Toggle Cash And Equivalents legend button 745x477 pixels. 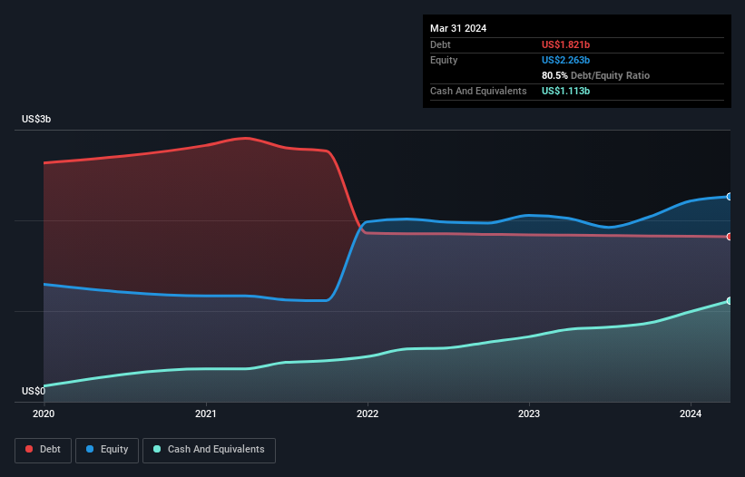[x=209, y=450]
